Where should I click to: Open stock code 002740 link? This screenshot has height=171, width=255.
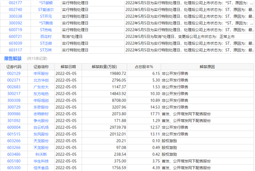16,10
